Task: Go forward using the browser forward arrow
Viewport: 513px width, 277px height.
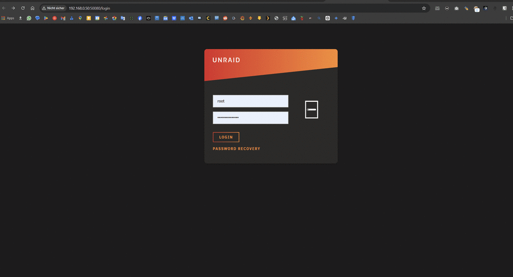Action: pos(13,8)
